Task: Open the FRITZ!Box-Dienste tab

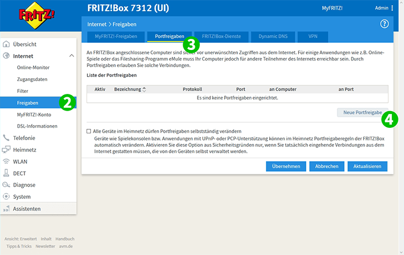Action: 221,37
